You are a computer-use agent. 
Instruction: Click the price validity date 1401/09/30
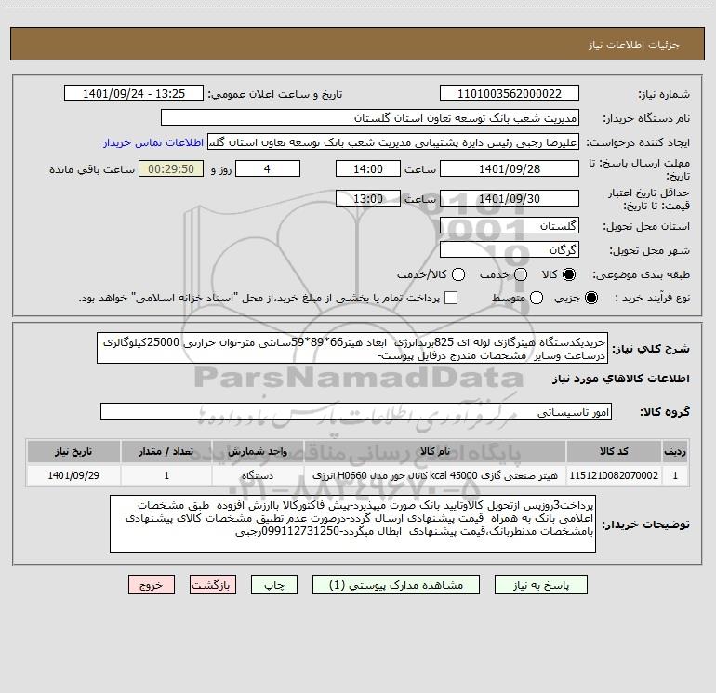coord(510,199)
